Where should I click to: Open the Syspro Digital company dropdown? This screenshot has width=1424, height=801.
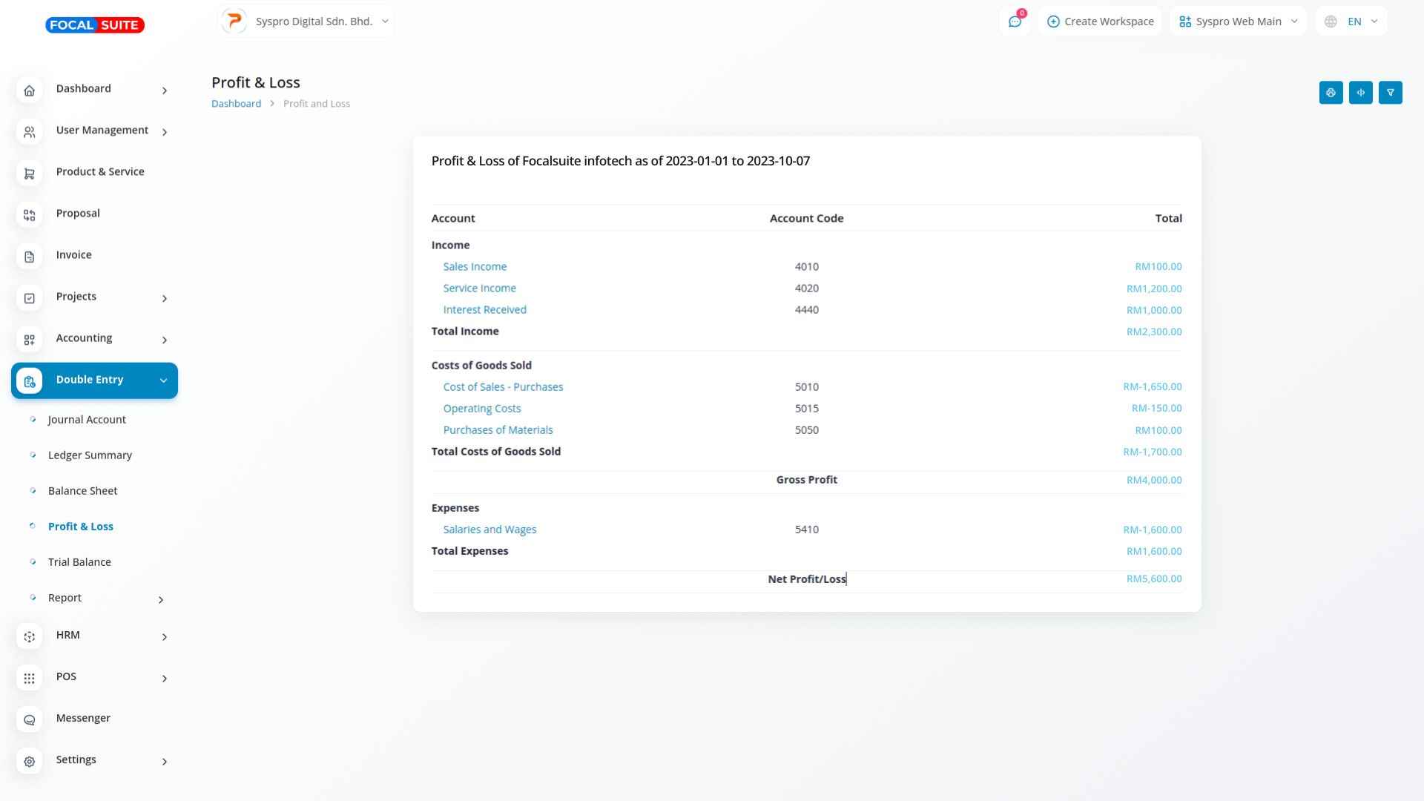pyautogui.click(x=306, y=22)
